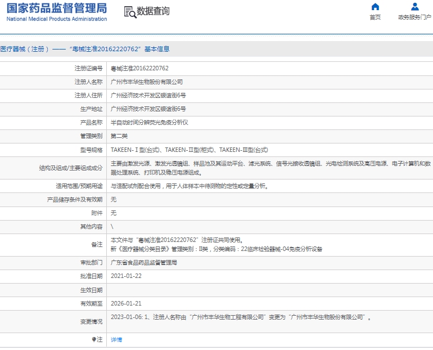Viewport: 433px width, 350px height.
Task: Click 无 in the 附件 row
Action: tap(114, 213)
